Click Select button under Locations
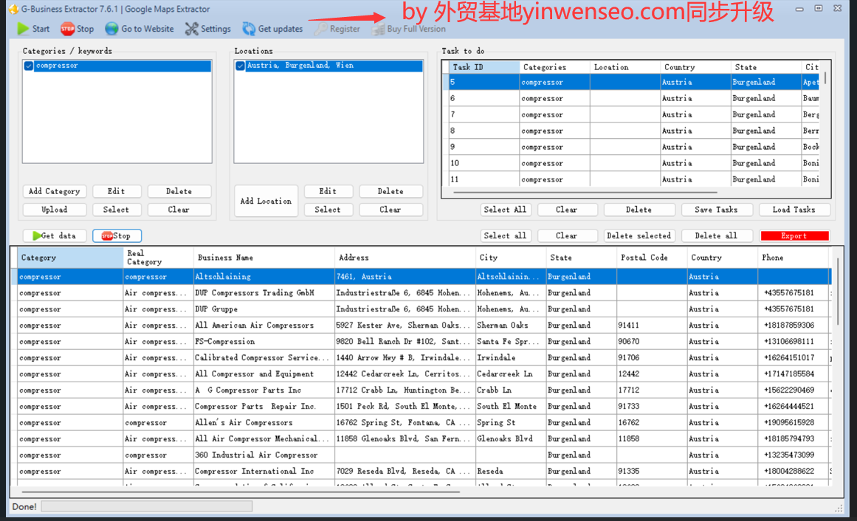 pyautogui.click(x=328, y=210)
